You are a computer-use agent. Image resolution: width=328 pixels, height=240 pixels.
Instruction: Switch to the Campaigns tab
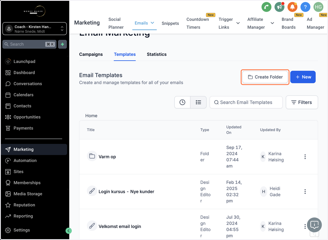(91, 54)
